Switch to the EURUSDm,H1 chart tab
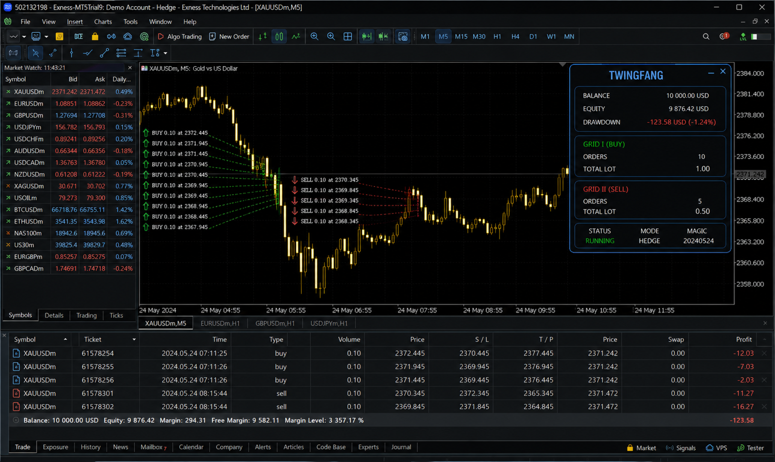 pos(220,323)
